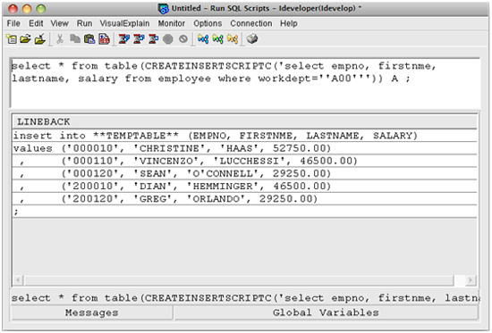Click the Open script folder icon
Screen dimensions: 492x333
point(26,39)
